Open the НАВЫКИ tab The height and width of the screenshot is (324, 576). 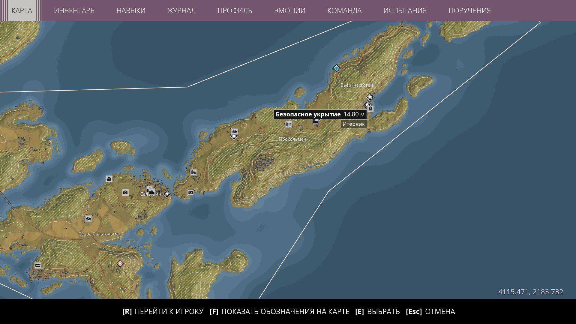[x=131, y=10]
